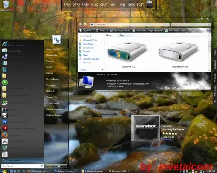Image resolution: width=217 pixels, height=173 pixels.
Task: Click System properties in Explorer toolbar
Action: (x=120, y=30)
